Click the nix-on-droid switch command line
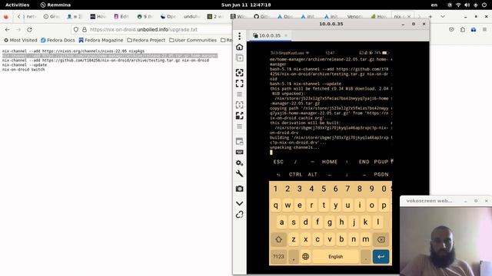The width and height of the screenshot is (492, 276). (24, 70)
